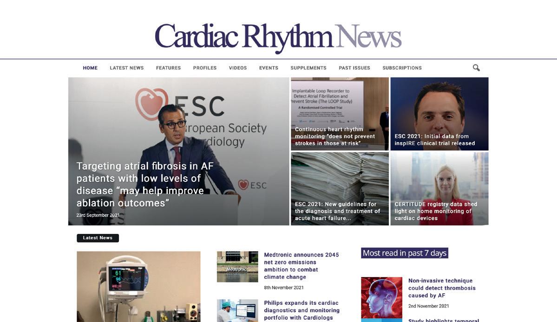Screen dimensions: 557x322
Task: Open non-invasive thrombosis detection headline
Action: click(442, 288)
